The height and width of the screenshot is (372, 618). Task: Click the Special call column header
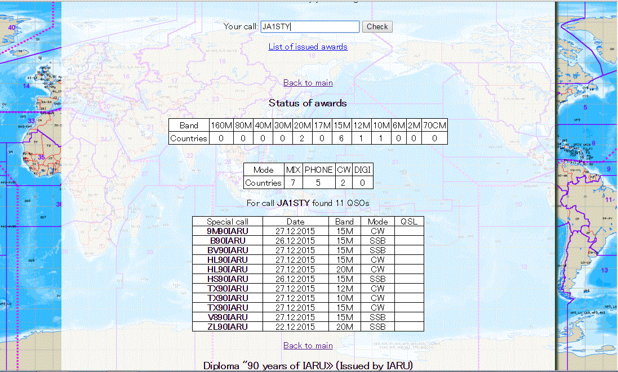coord(228,222)
